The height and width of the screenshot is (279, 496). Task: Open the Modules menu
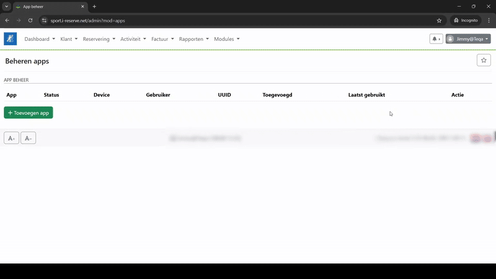[x=226, y=39]
